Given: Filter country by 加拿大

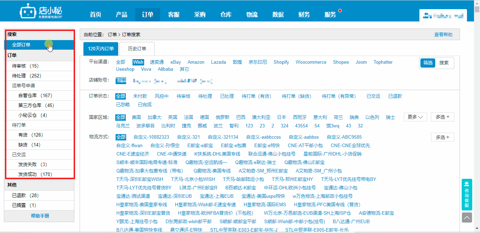Looking at the screenshot, I should (x=154, y=117).
